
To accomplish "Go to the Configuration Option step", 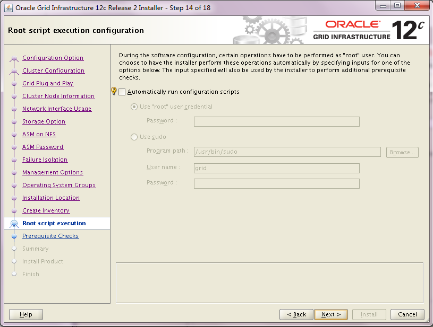I will (53, 58).
